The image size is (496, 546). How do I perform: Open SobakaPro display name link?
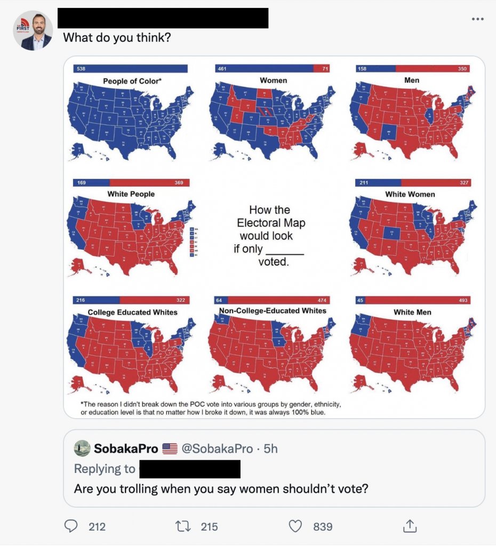pos(126,448)
